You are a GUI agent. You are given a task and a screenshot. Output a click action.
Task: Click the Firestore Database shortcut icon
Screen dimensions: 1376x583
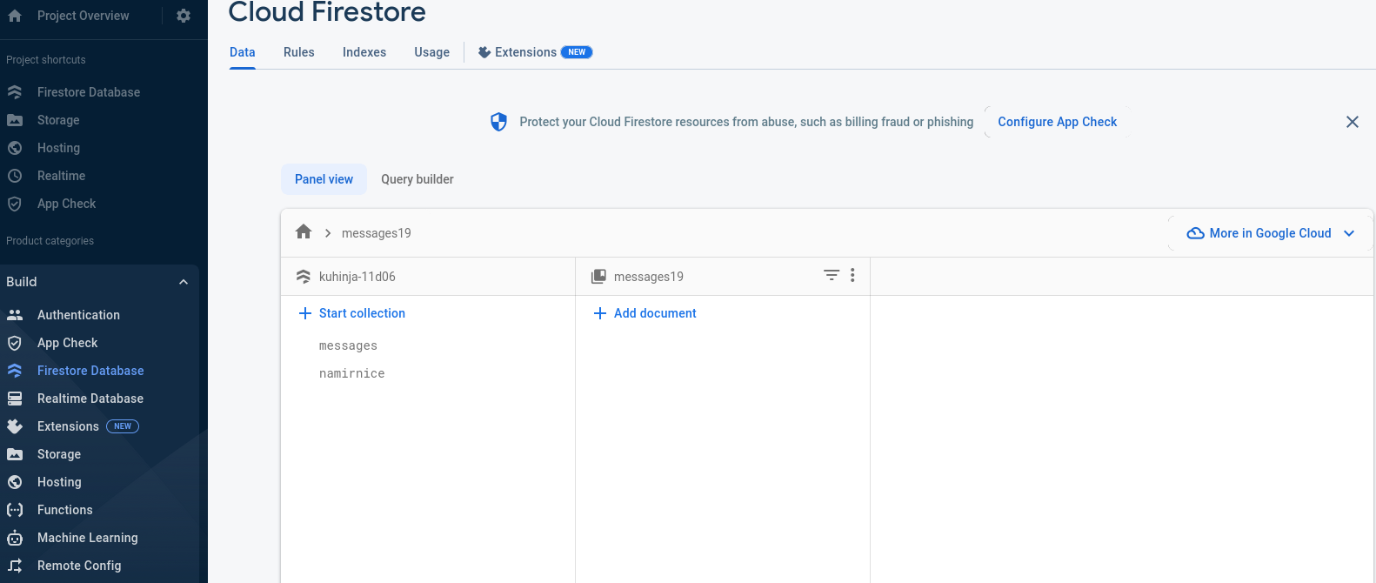15,92
